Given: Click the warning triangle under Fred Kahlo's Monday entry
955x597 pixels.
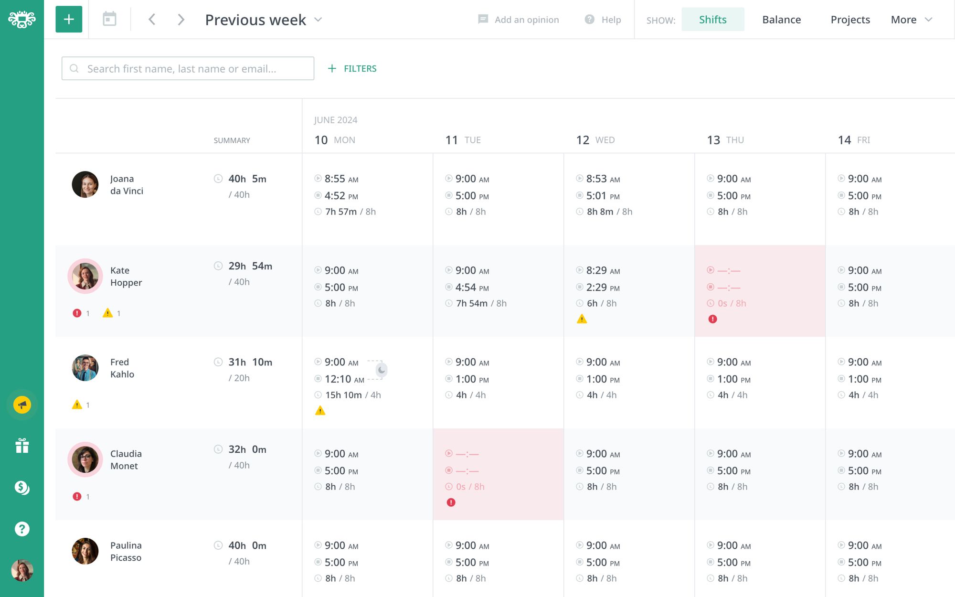Looking at the screenshot, I should tap(320, 410).
